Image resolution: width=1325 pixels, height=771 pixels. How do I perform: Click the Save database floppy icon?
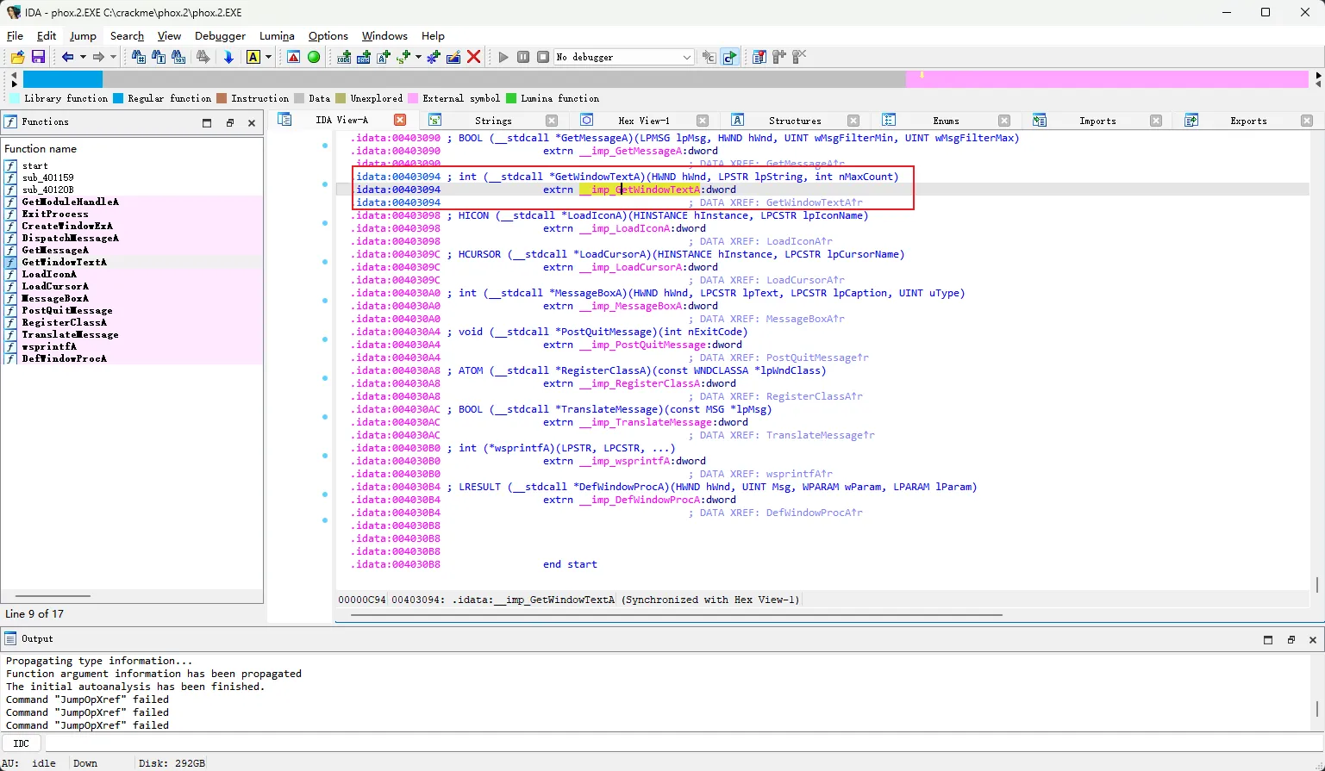coord(38,57)
